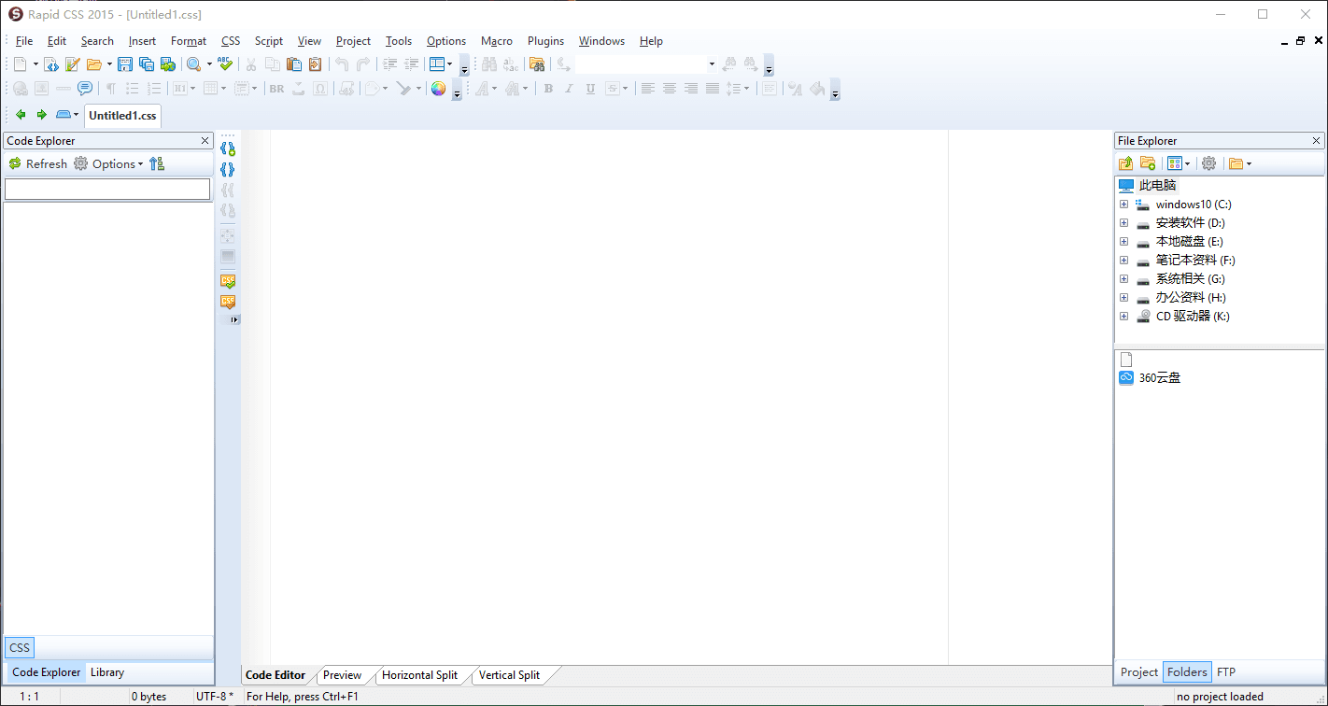Viewport: 1328px width, 706px height.
Task: Close the File Explorer panel
Action: (x=1316, y=141)
